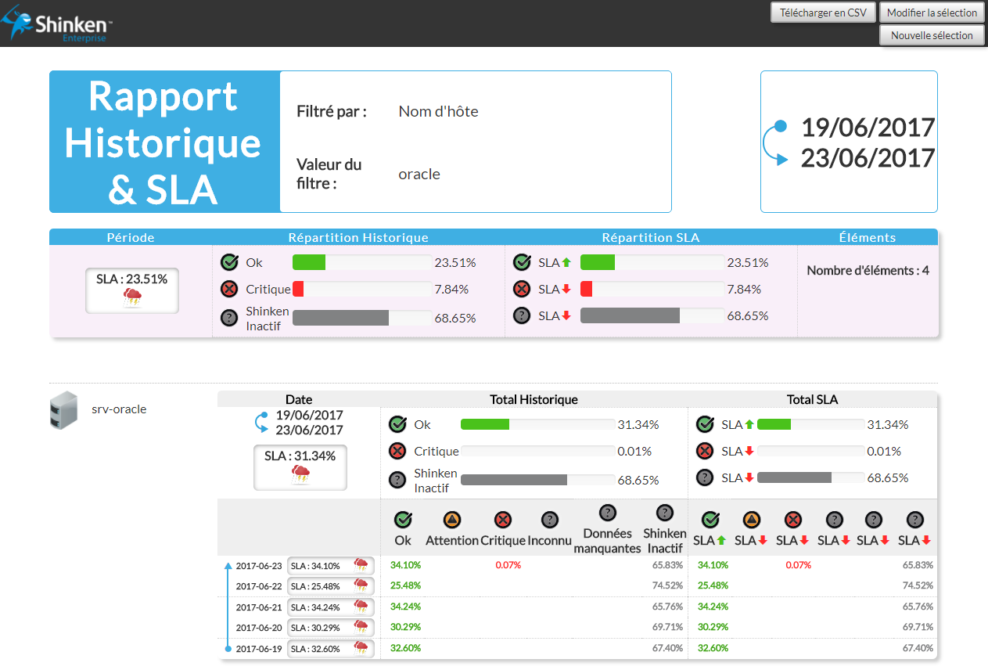
Task: Click the SLA : 31.34% summary box
Action: [x=300, y=467]
